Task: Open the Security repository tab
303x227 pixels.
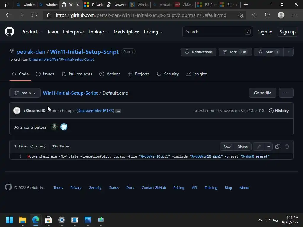Action: coord(168,74)
